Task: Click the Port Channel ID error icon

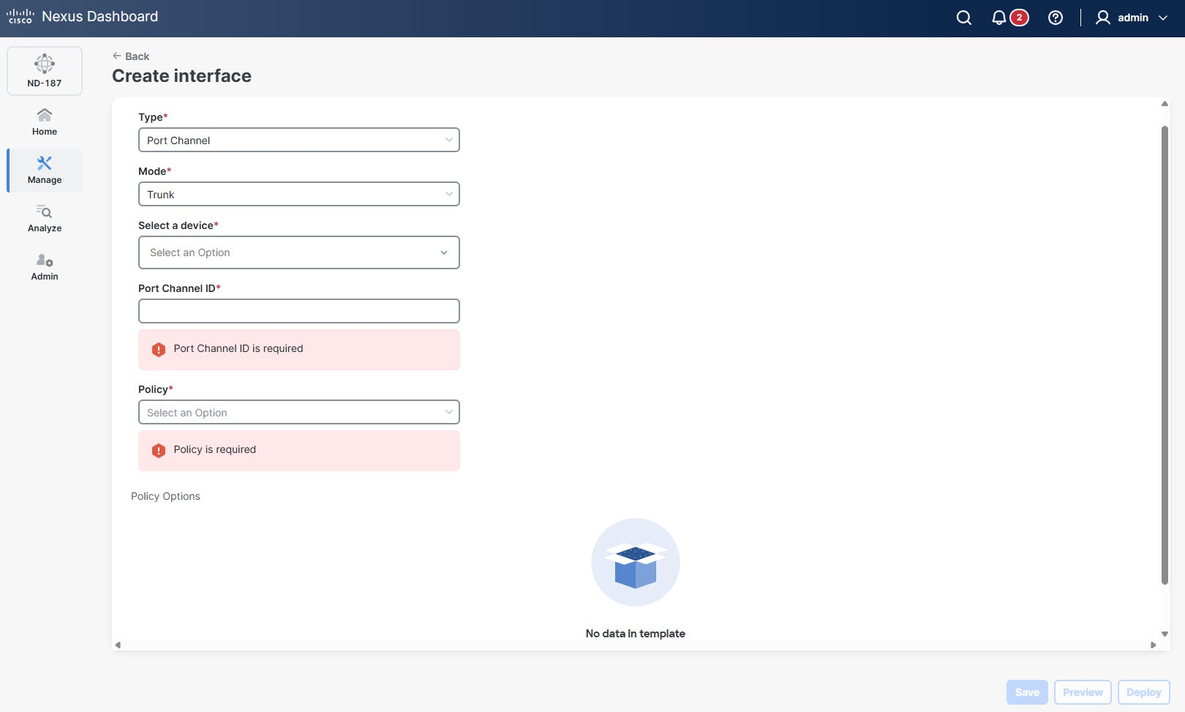Action: (x=159, y=350)
